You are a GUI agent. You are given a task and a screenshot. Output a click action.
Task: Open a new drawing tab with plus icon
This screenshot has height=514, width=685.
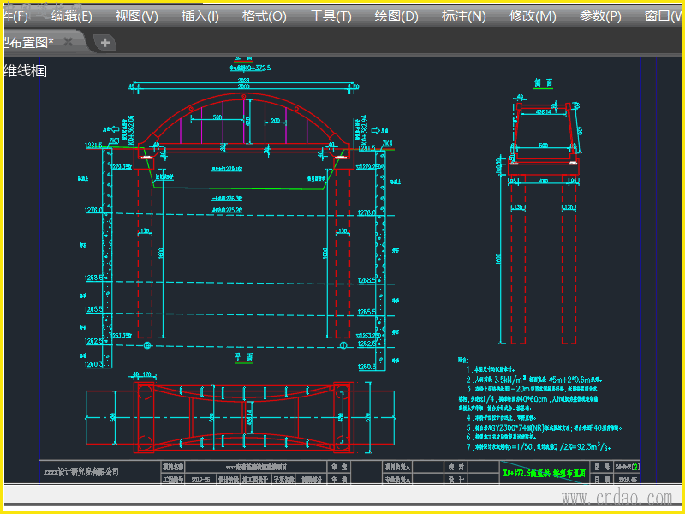tap(104, 42)
